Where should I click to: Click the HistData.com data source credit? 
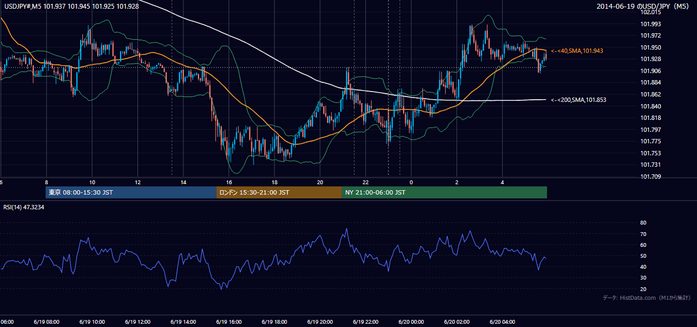tap(647, 298)
